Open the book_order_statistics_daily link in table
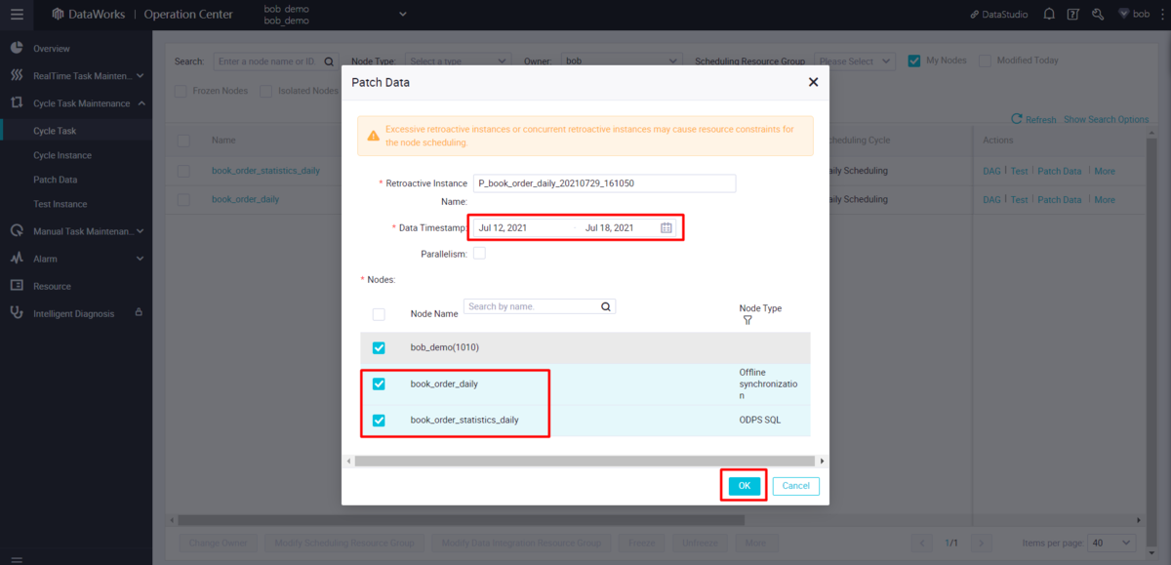The width and height of the screenshot is (1171, 565). pos(265,171)
